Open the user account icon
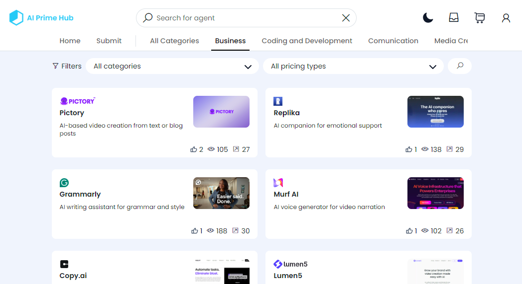Image resolution: width=522 pixels, height=284 pixels. point(506,18)
